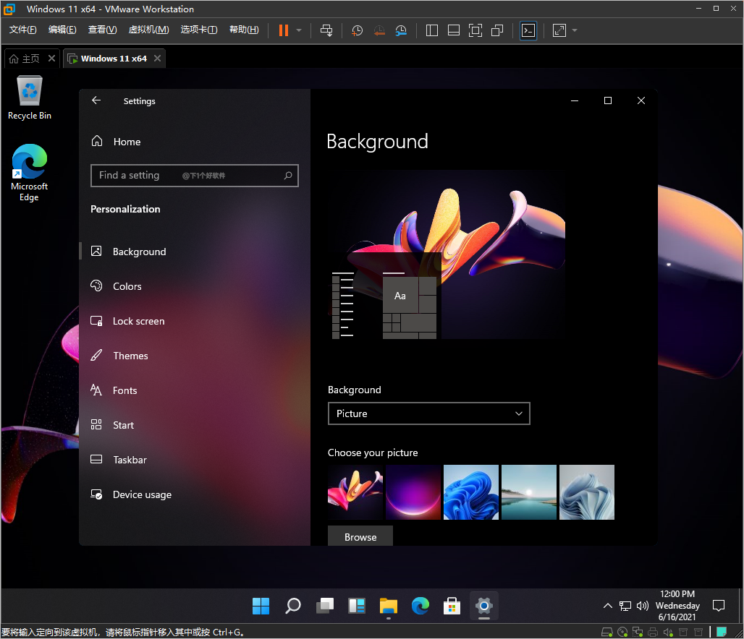744x639 pixels.
Task: Open Lock screen settings
Action: click(138, 321)
